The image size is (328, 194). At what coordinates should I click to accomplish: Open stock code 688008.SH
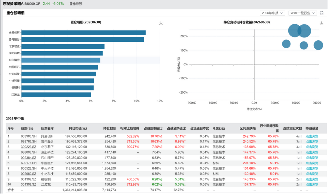[29, 152]
